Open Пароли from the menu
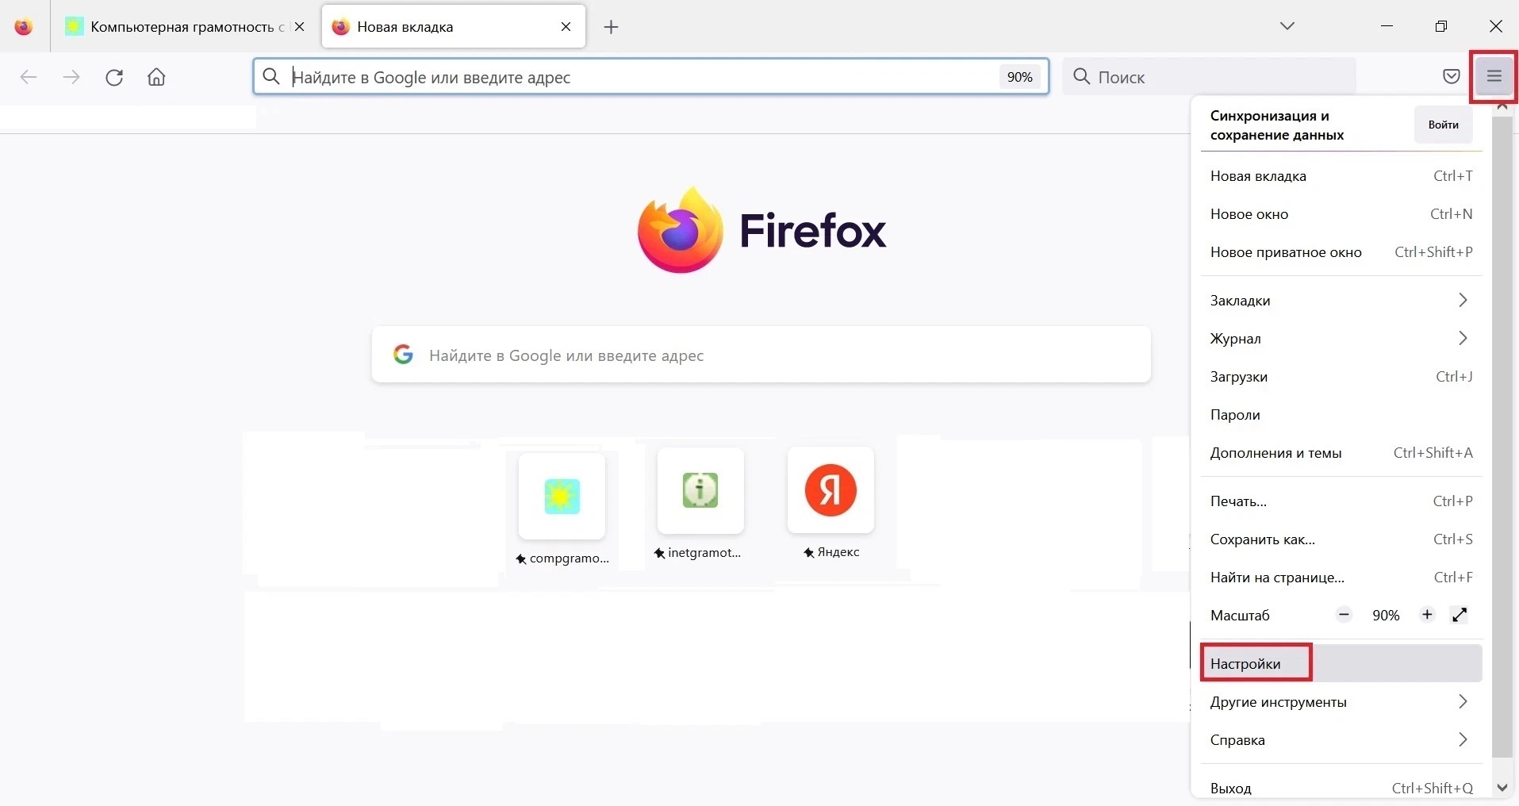The image size is (1519, 806). pos(1341,415)
